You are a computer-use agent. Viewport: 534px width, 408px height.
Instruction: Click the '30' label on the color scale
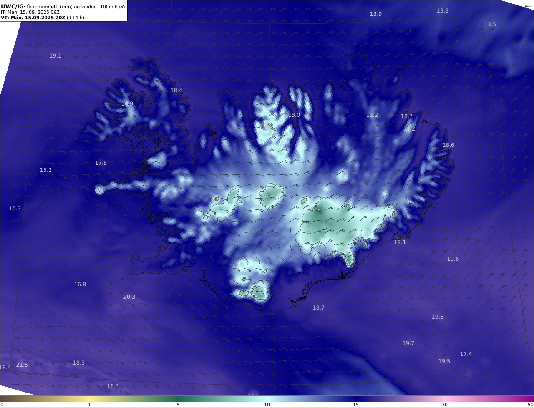click(x=445, y=405)
